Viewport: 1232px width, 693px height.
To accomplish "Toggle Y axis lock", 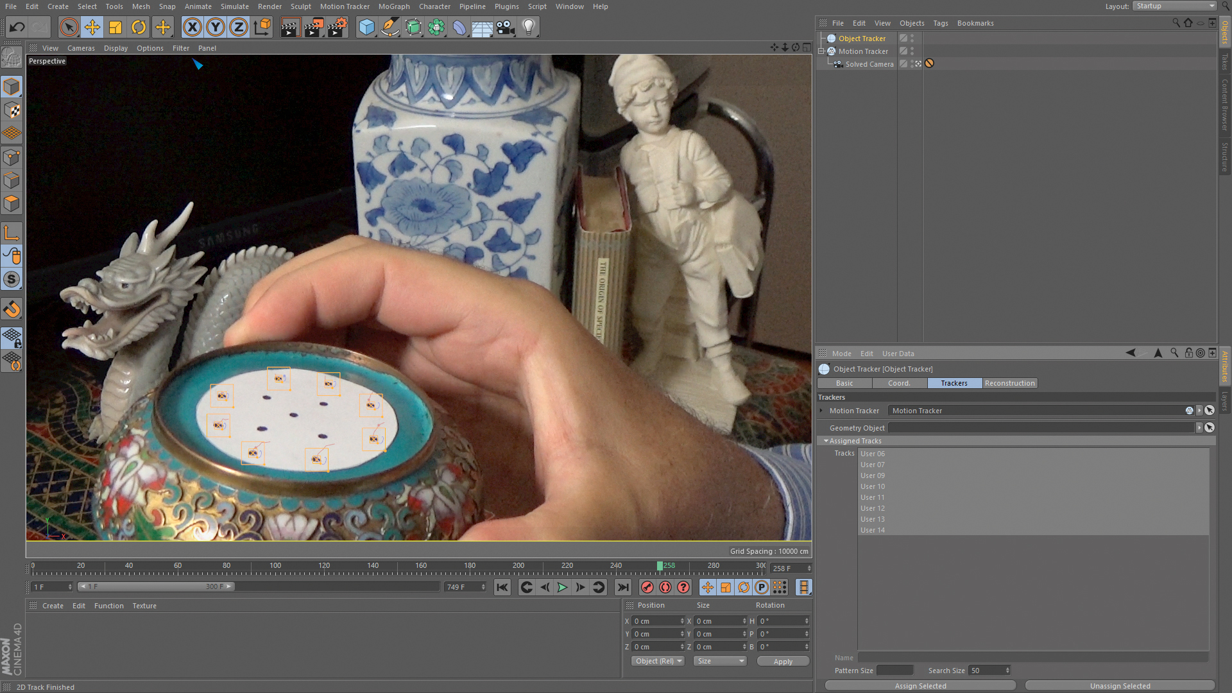I will [x=216, y=28].
